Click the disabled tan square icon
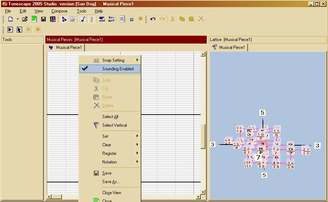Image resolution: width=328 pixels, height=202 pixels. click(x=141, y=19)
